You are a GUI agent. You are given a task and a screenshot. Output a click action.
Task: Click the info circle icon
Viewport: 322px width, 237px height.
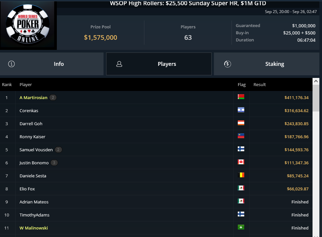pos(11,64)
